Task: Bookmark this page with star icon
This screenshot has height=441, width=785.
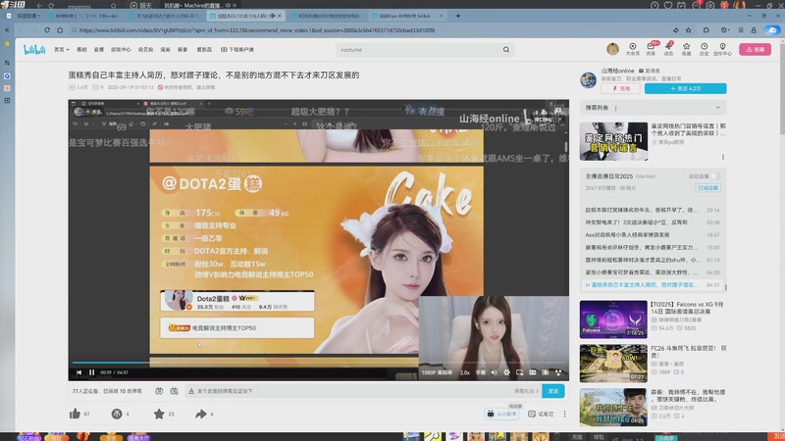Action: (689, 30)
